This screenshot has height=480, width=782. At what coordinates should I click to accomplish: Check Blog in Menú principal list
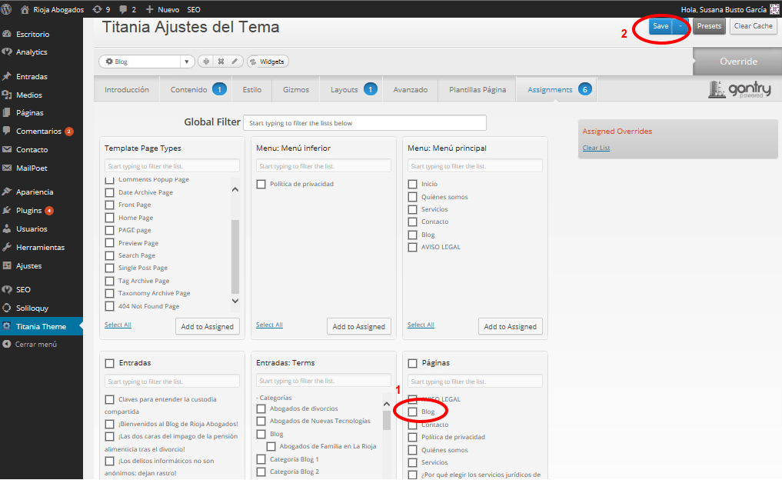click(412, 235)
